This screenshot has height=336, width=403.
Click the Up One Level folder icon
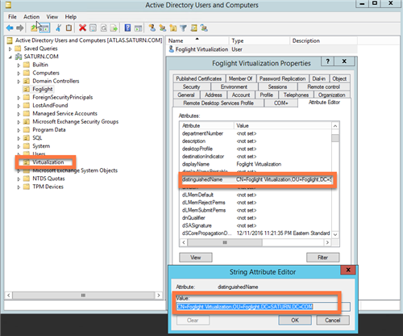point(34,27)
